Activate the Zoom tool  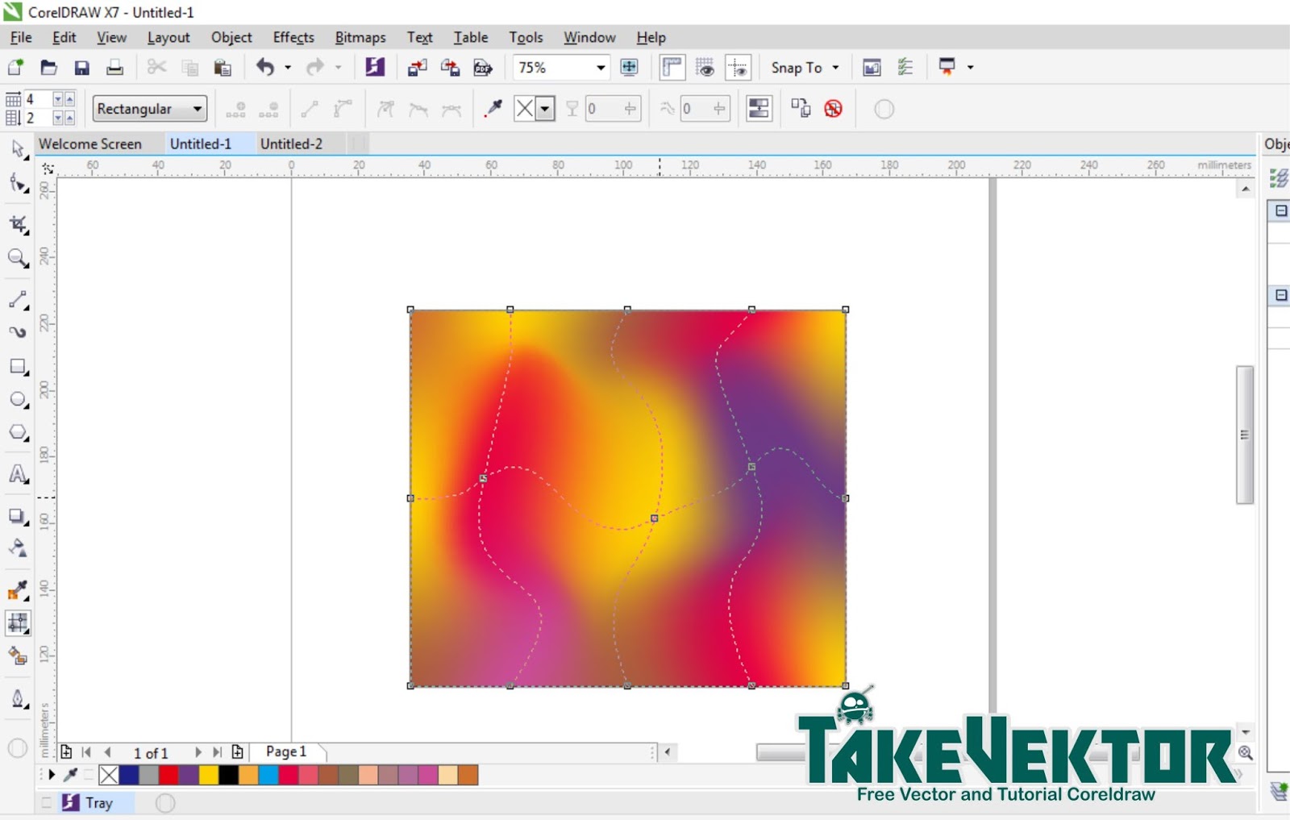tap(16, 259)
